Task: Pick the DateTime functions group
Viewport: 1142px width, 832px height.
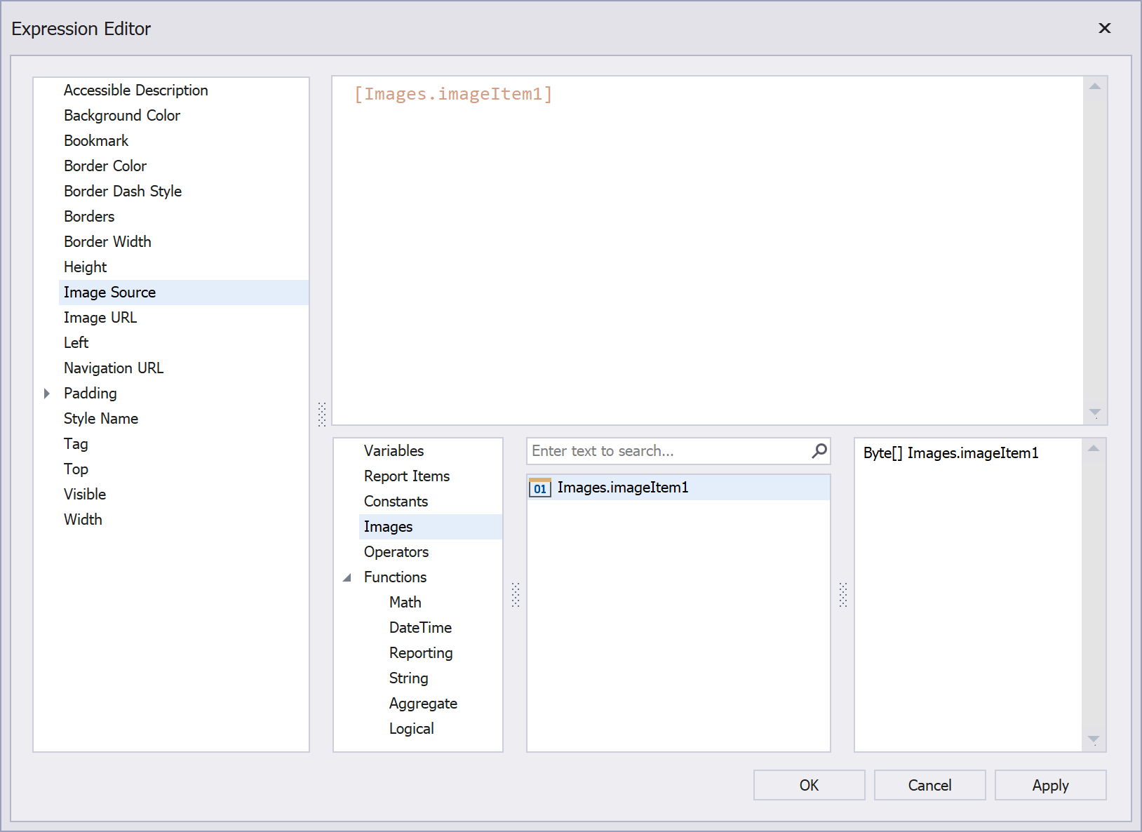Action: coord(420,628)
